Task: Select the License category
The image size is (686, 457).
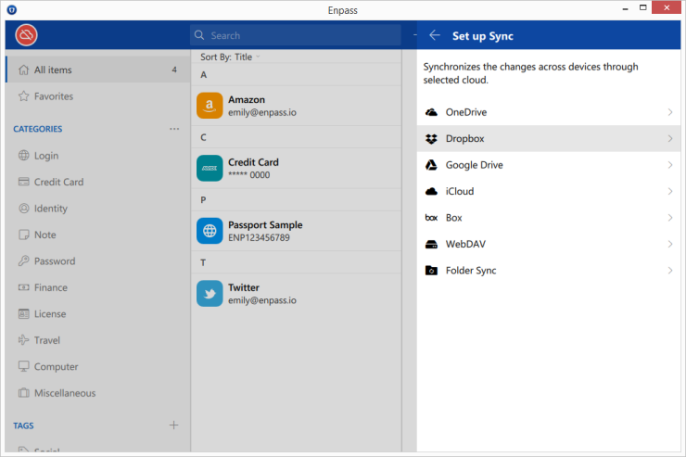Action: pos(98,314)
